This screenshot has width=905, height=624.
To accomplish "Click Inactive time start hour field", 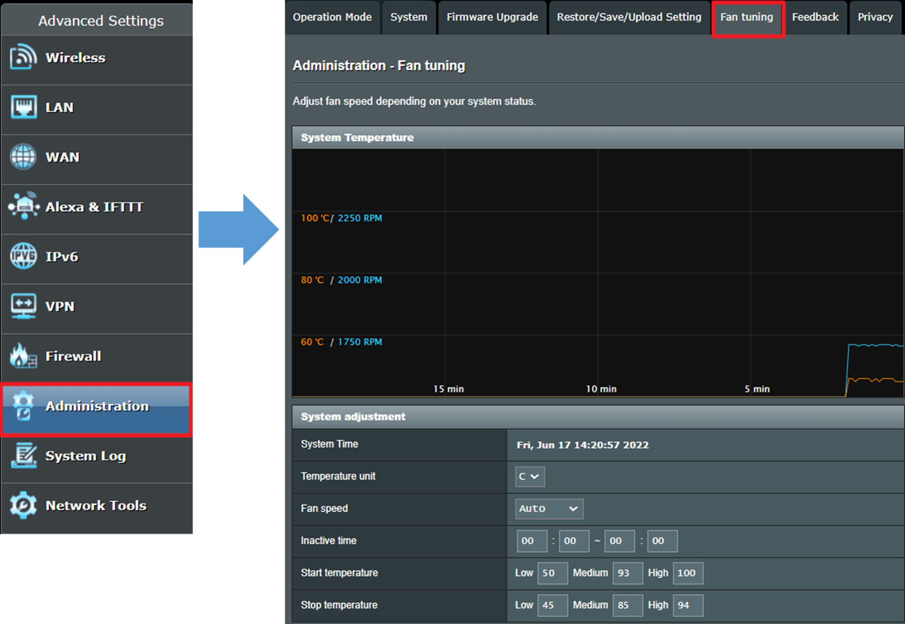I will coord(532,541).
